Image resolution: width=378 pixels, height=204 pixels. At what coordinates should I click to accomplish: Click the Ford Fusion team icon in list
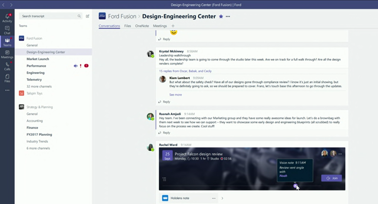point(21,38)
